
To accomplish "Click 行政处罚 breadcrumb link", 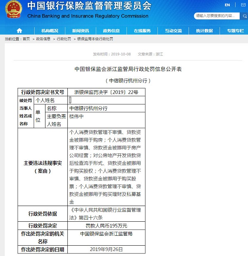I will pos(64,39).
